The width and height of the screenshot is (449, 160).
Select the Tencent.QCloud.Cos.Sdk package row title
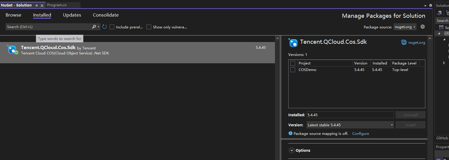click(x=48, y=48)
